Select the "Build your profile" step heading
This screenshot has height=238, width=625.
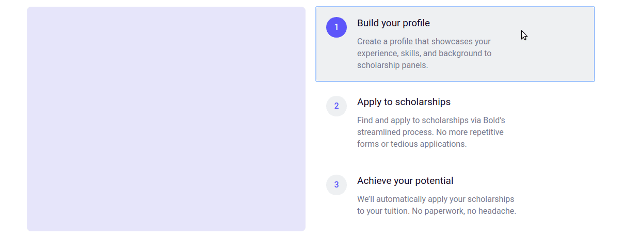coord(393,23)
